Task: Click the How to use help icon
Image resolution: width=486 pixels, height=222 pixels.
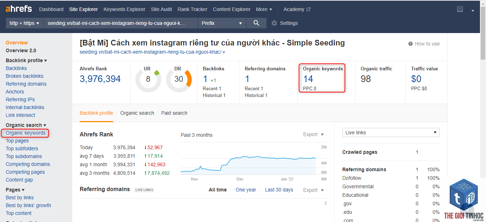Action: [x=411, y=44]
